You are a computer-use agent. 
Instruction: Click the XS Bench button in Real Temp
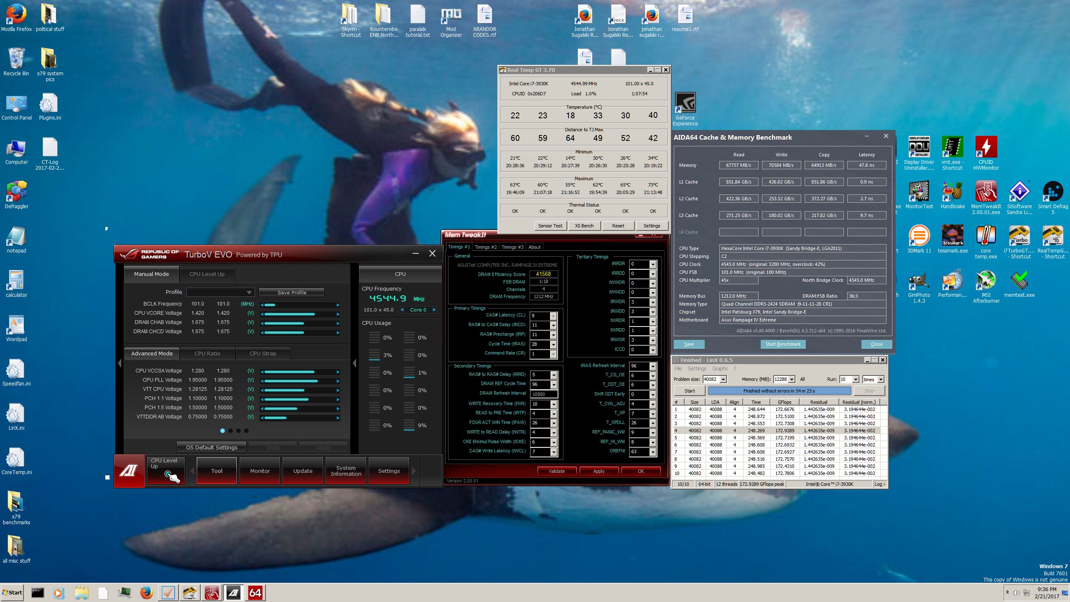pos(584,226)
